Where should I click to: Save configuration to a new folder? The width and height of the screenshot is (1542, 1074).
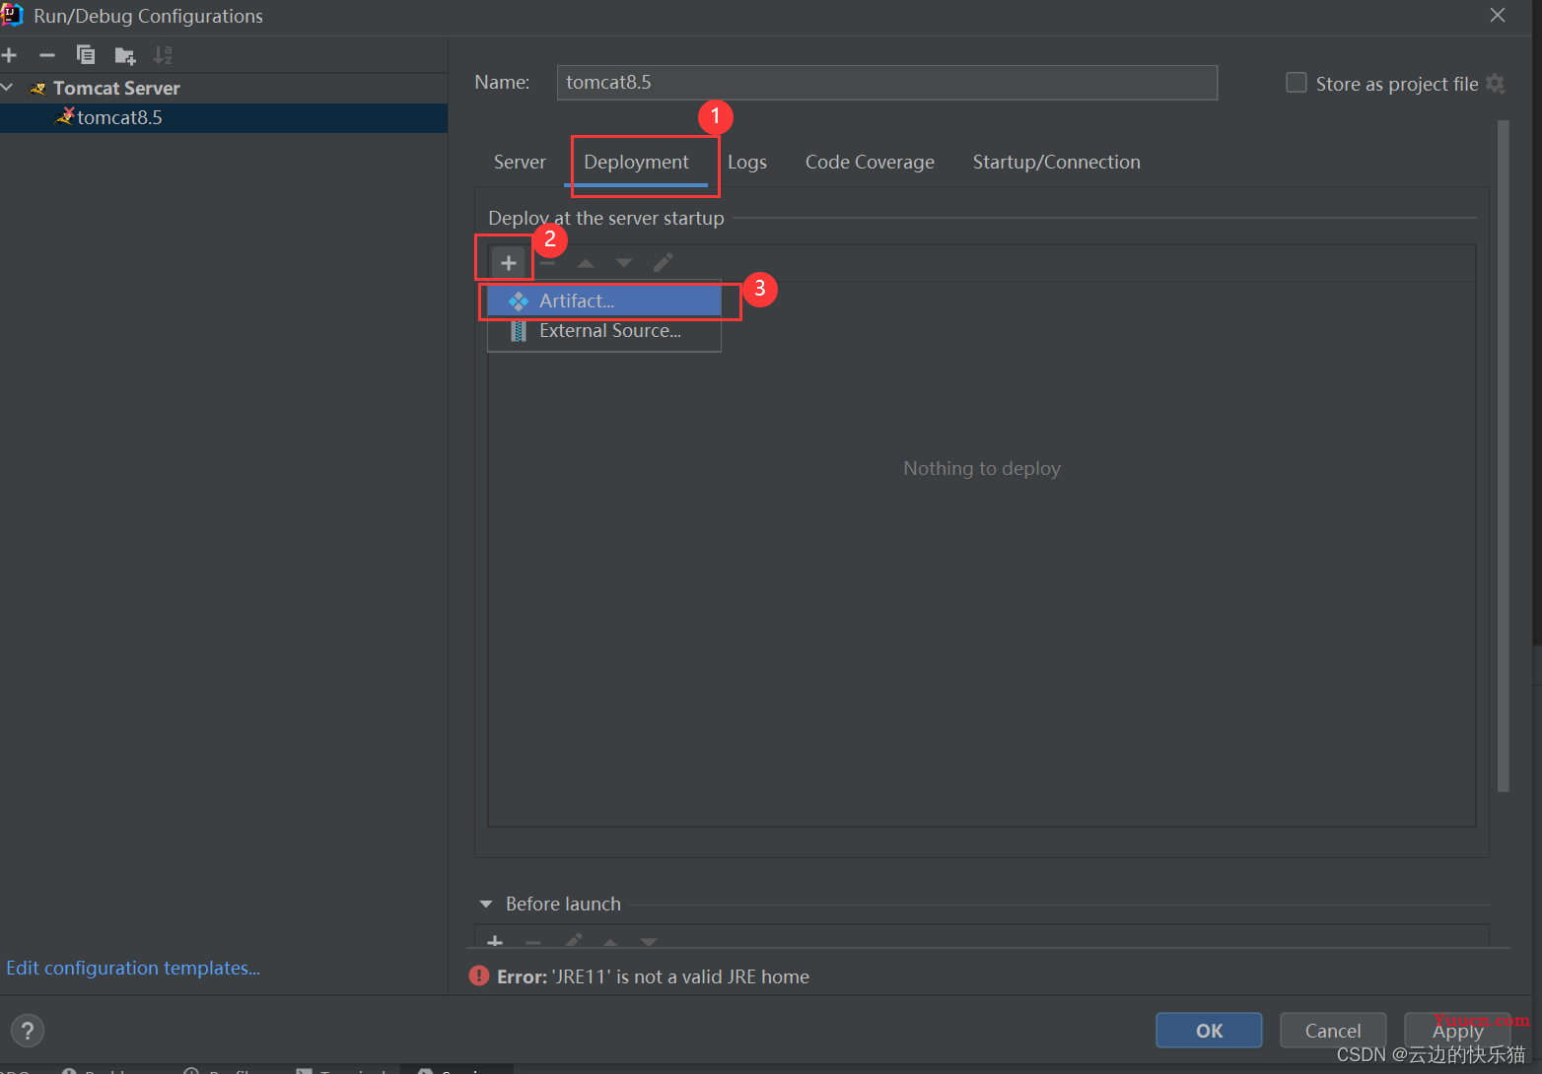[x=124, y=55]
